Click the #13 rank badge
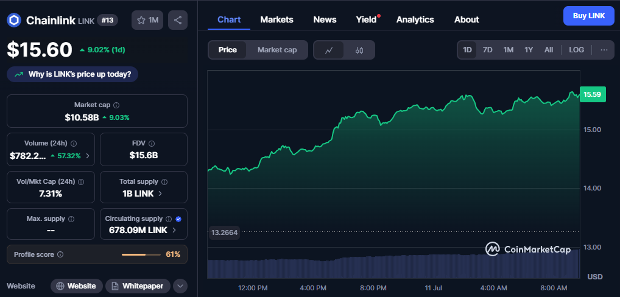 [107, 20]
